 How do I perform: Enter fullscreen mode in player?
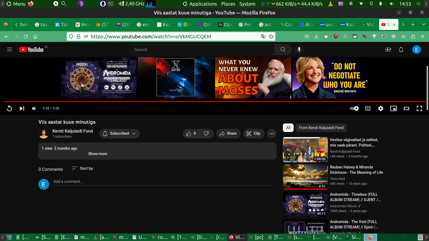click(419, 108)
